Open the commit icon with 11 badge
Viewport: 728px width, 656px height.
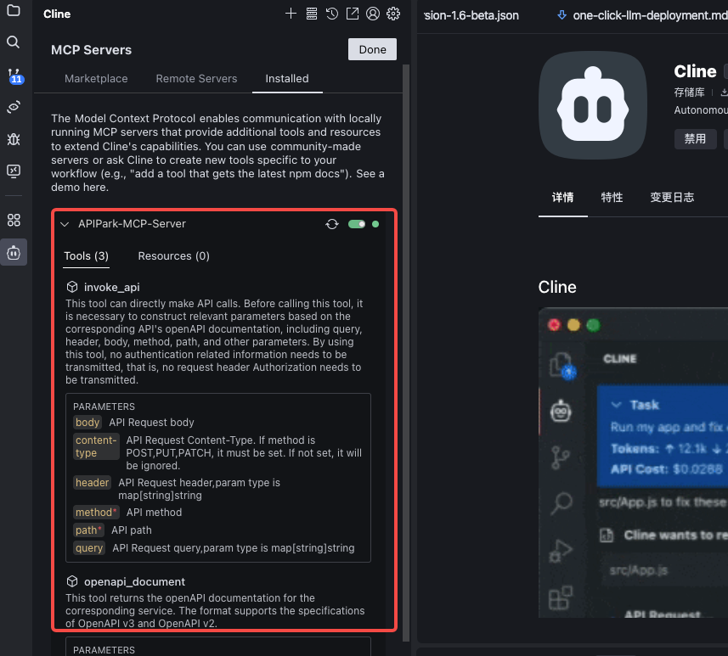(x=14, y=76)
